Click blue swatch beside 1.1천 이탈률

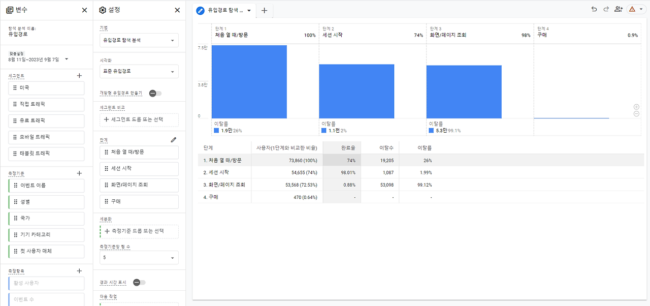[324, 131]
